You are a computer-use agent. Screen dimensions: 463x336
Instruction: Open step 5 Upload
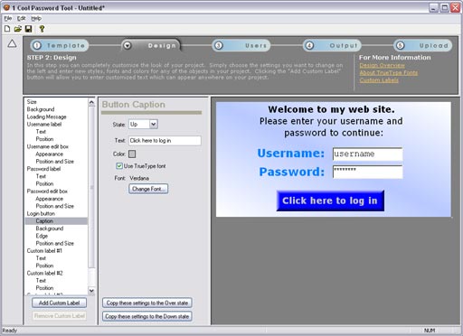423,45
